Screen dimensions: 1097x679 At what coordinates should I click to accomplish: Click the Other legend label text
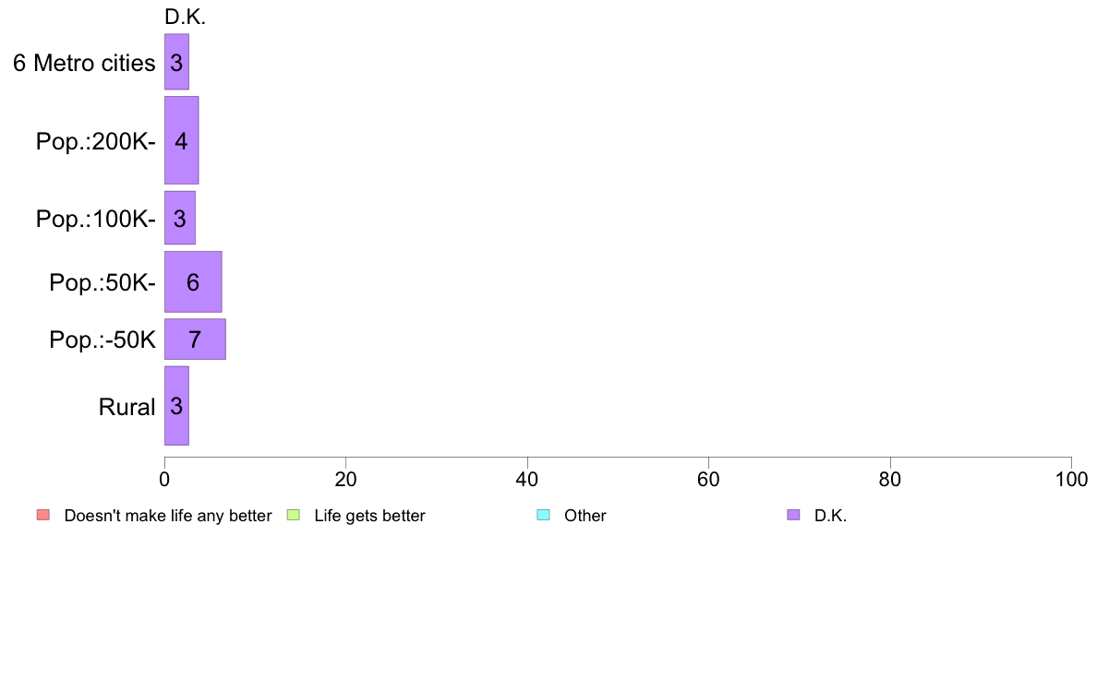[x=585, y=516]
